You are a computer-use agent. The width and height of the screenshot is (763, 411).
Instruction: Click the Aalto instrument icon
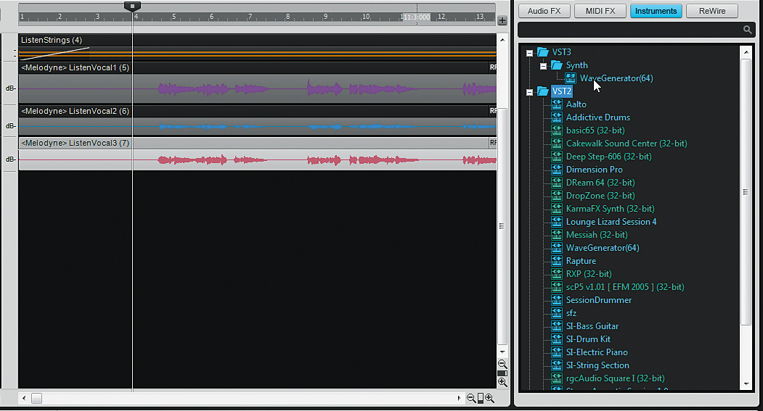pos(557,104)
